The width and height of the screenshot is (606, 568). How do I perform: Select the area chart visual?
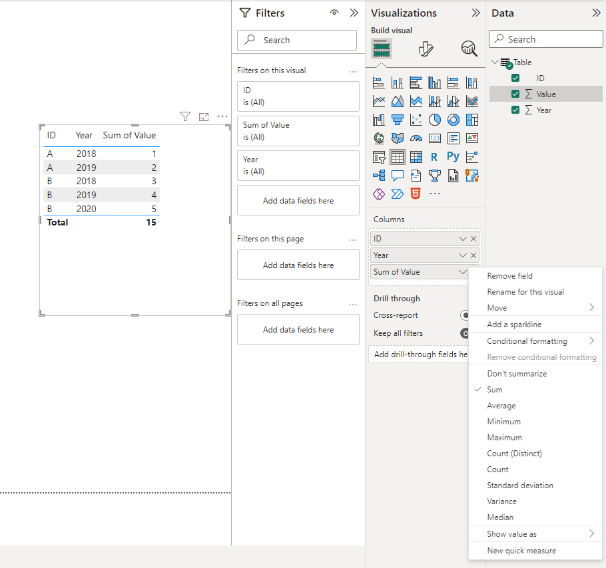tap(398, 101)
